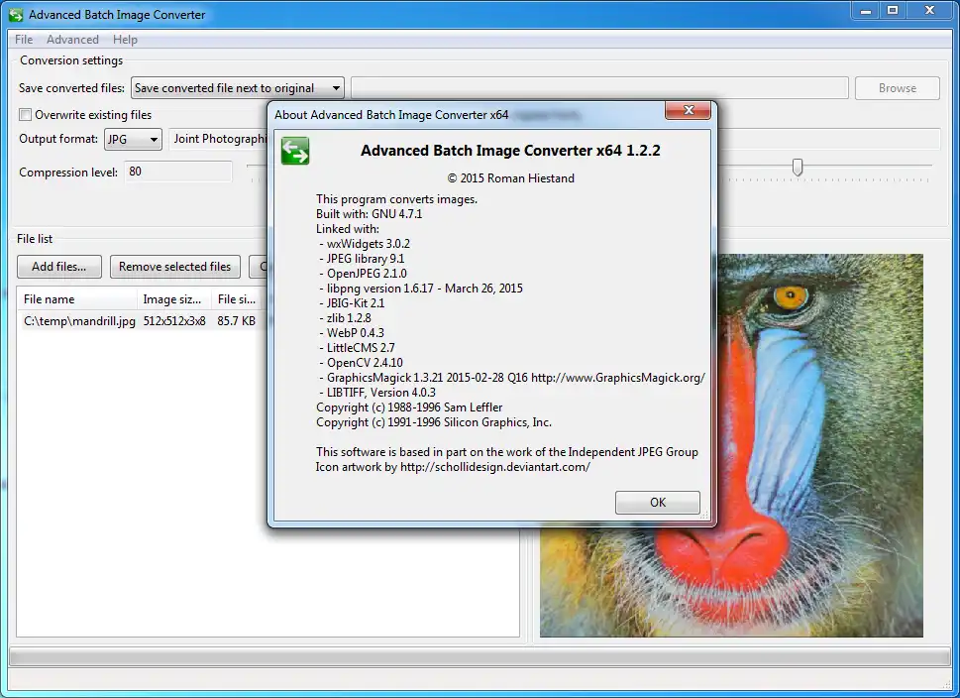
Task: Maximize the main application window
Action: click(893, 11)
